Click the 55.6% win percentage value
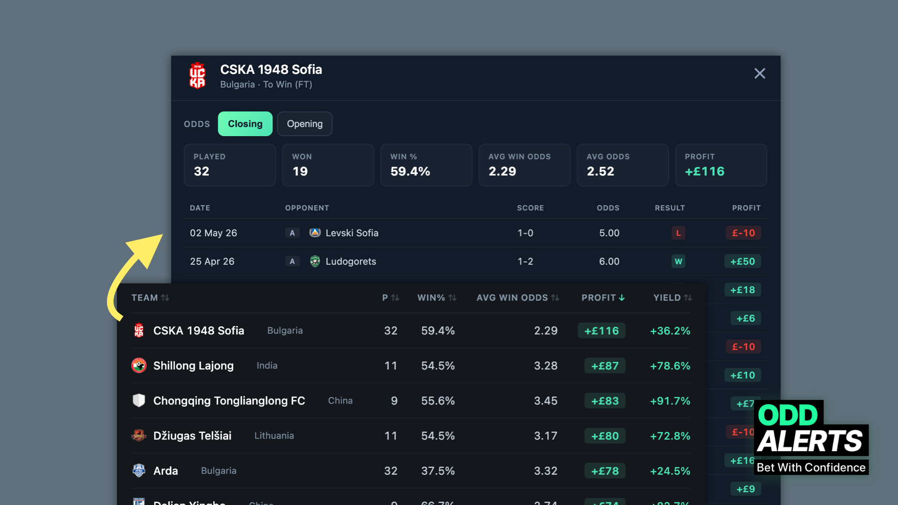The image size is (898, 505). point(438,401)
